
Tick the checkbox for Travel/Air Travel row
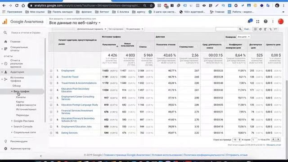(51, 77)
